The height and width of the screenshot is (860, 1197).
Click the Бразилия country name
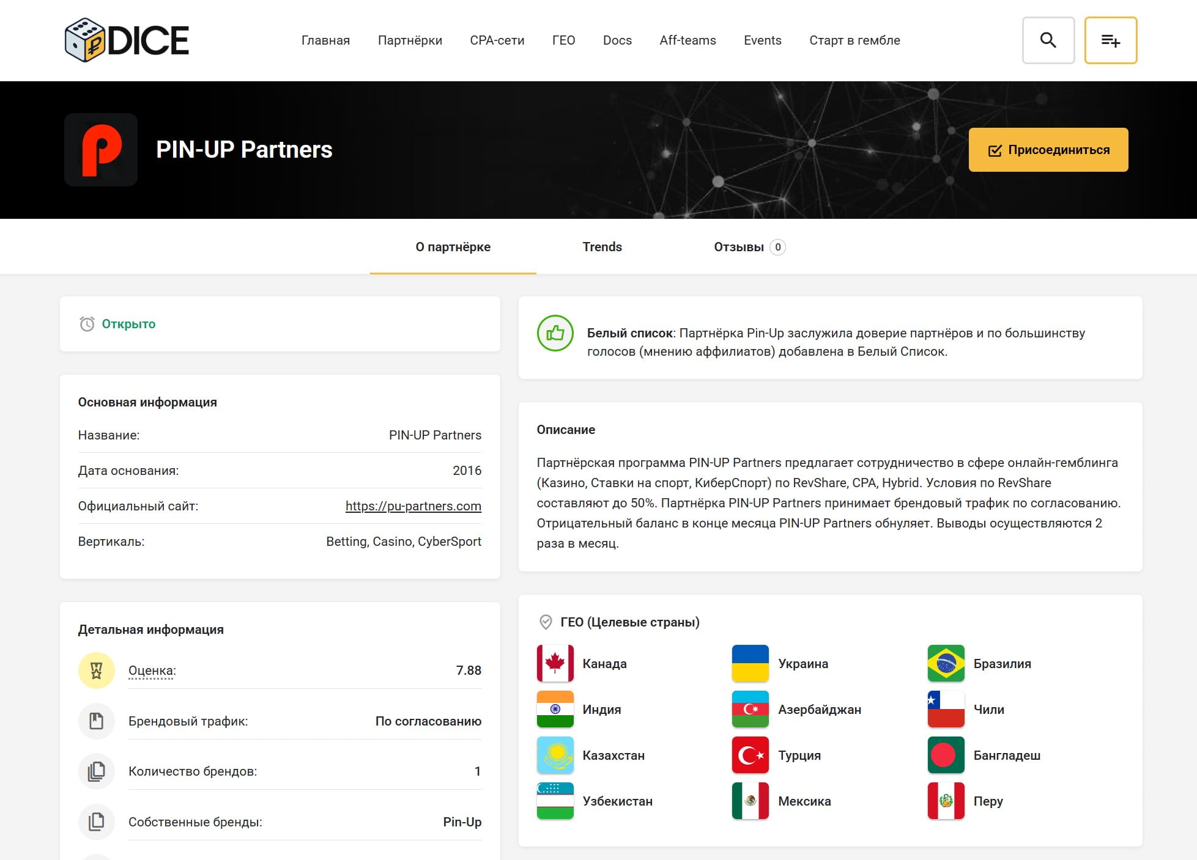coord(1002,664)
